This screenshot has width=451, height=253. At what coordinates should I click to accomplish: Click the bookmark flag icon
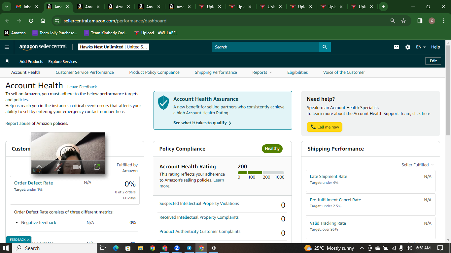pyautogui.click(x=7, y=61)
